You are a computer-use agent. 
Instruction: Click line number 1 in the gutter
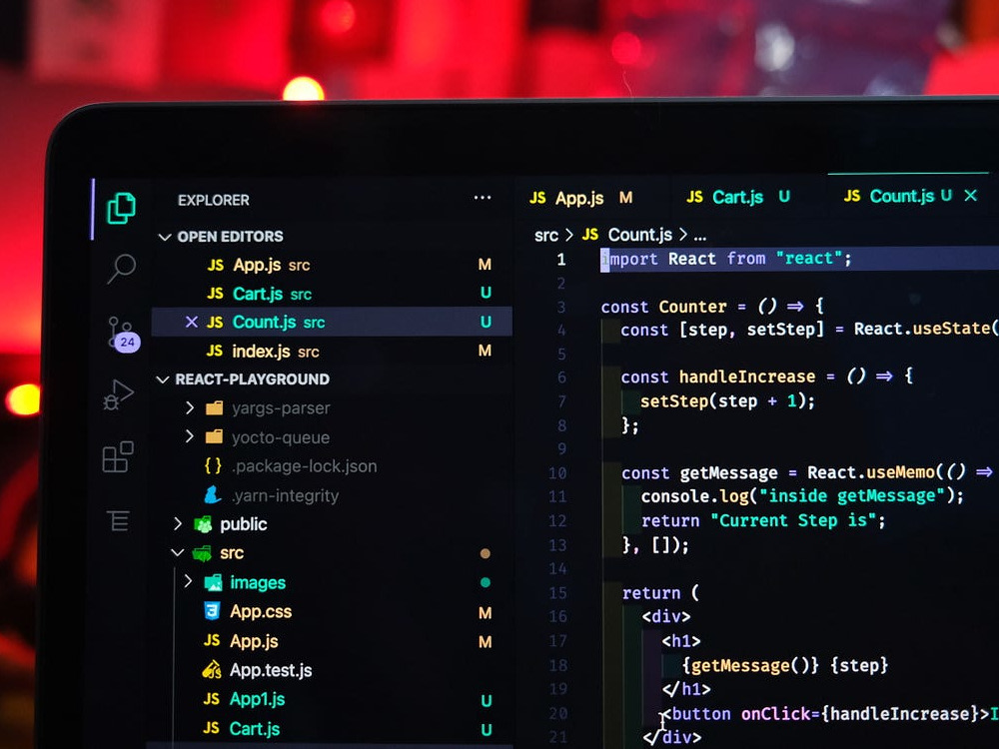click(x=560, y=260)
